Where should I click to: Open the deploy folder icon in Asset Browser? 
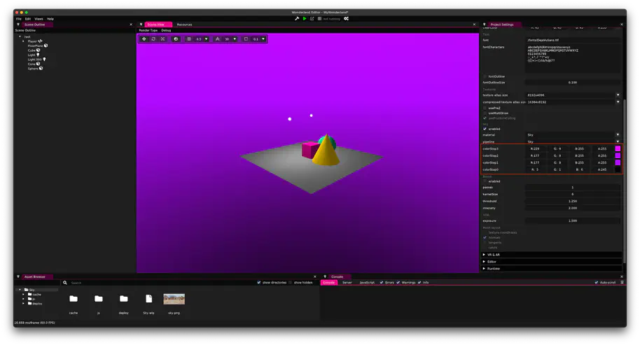[123, 300]
